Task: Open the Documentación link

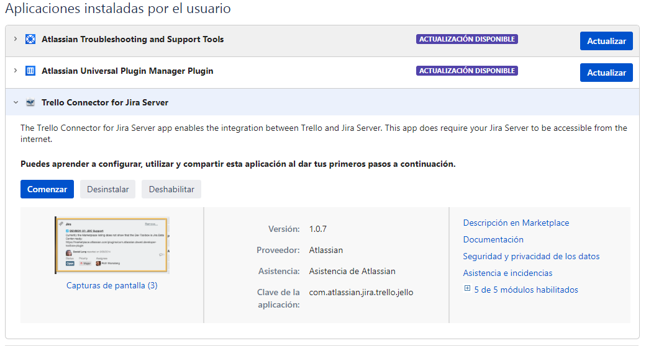Action: [x=493, y=239]
